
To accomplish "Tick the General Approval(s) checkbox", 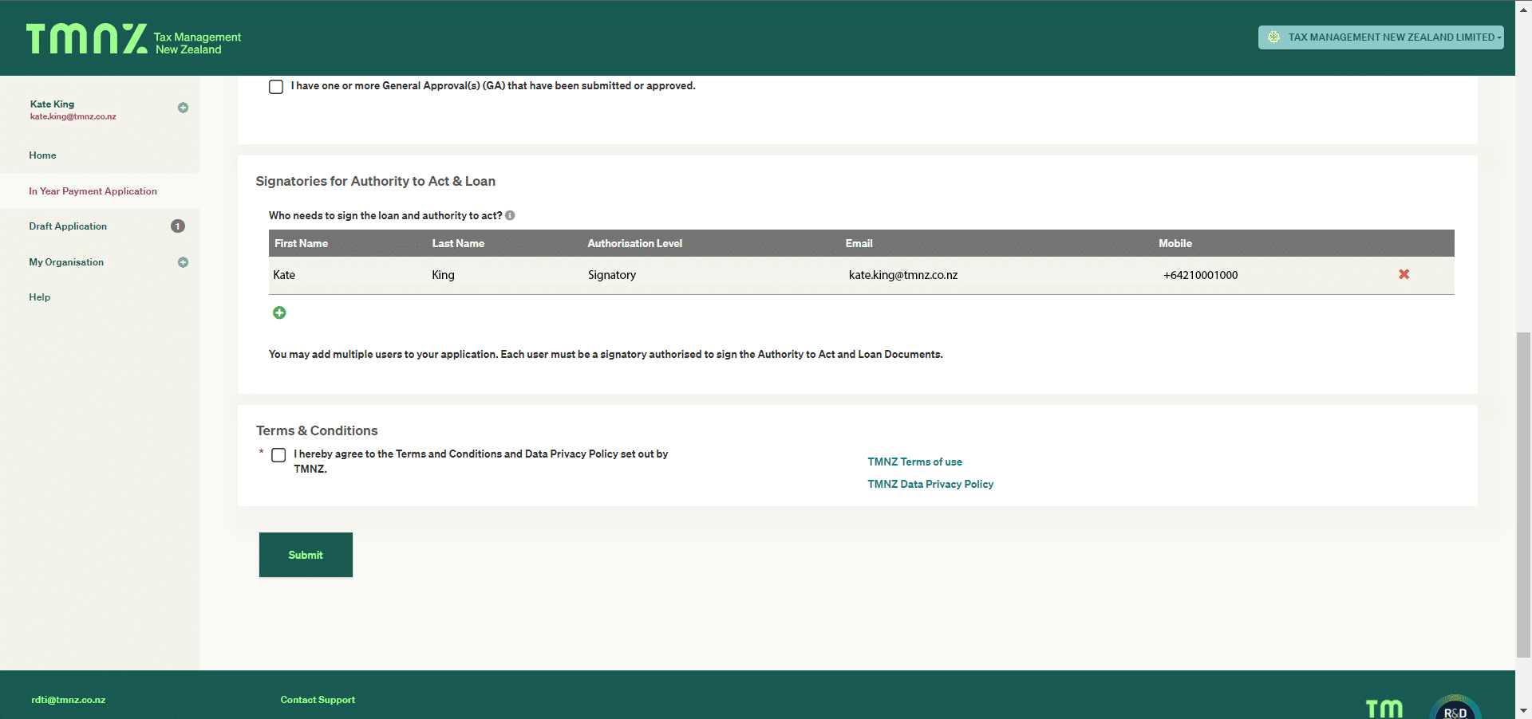I will click(x=276, y=87).
